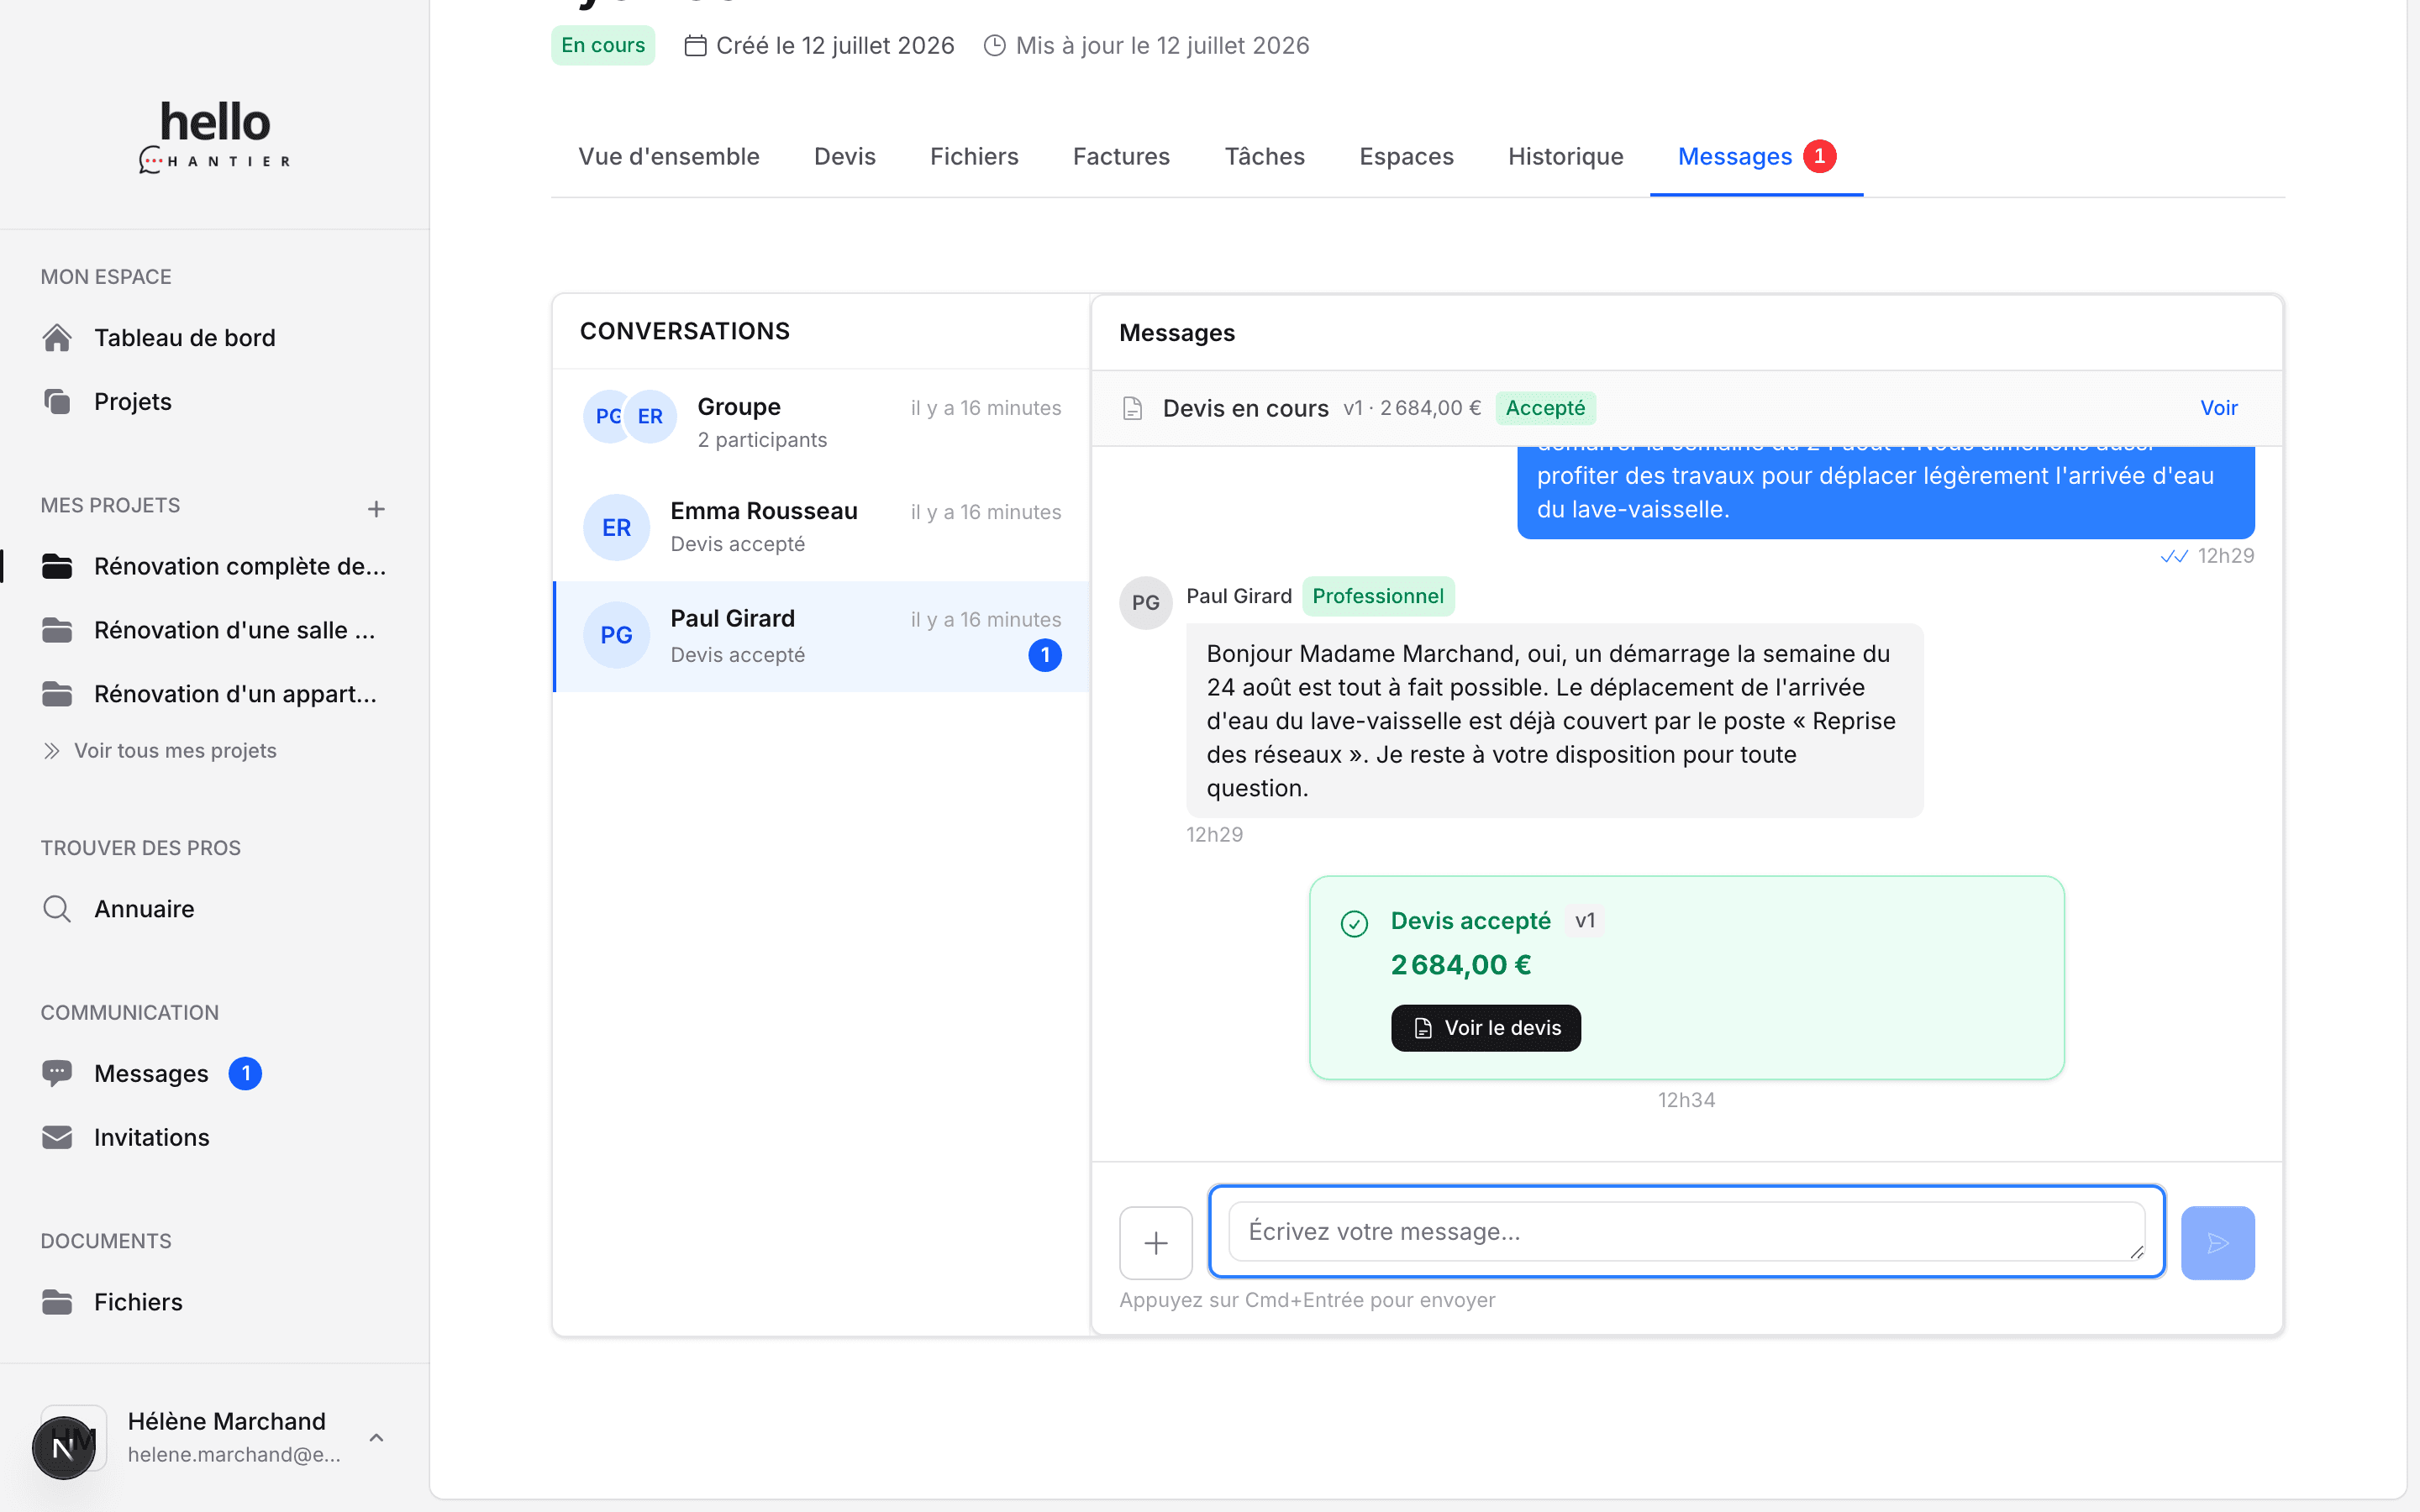Click helene.marchand email text
Image resolution: width=2420 pixels, height=1512 pixels.
(234, 1455)
